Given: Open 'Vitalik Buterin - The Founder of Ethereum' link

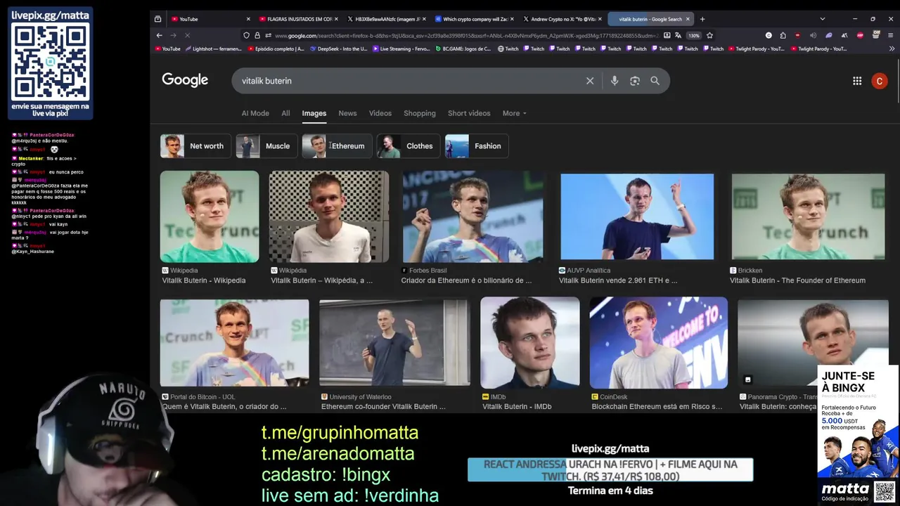Looking at the screenshot, I should pos(797,280).
